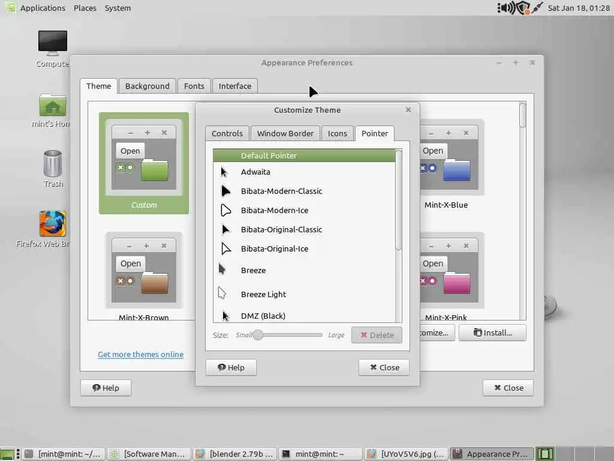Open the workspace switcher icon

[545, 454]
